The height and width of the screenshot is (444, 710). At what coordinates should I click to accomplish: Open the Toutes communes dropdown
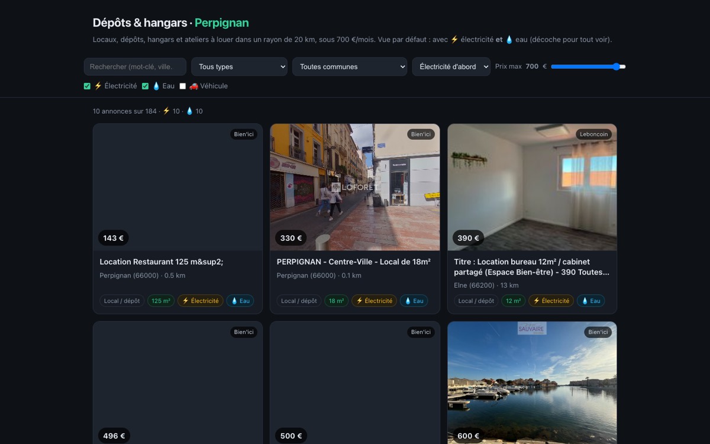350,66
